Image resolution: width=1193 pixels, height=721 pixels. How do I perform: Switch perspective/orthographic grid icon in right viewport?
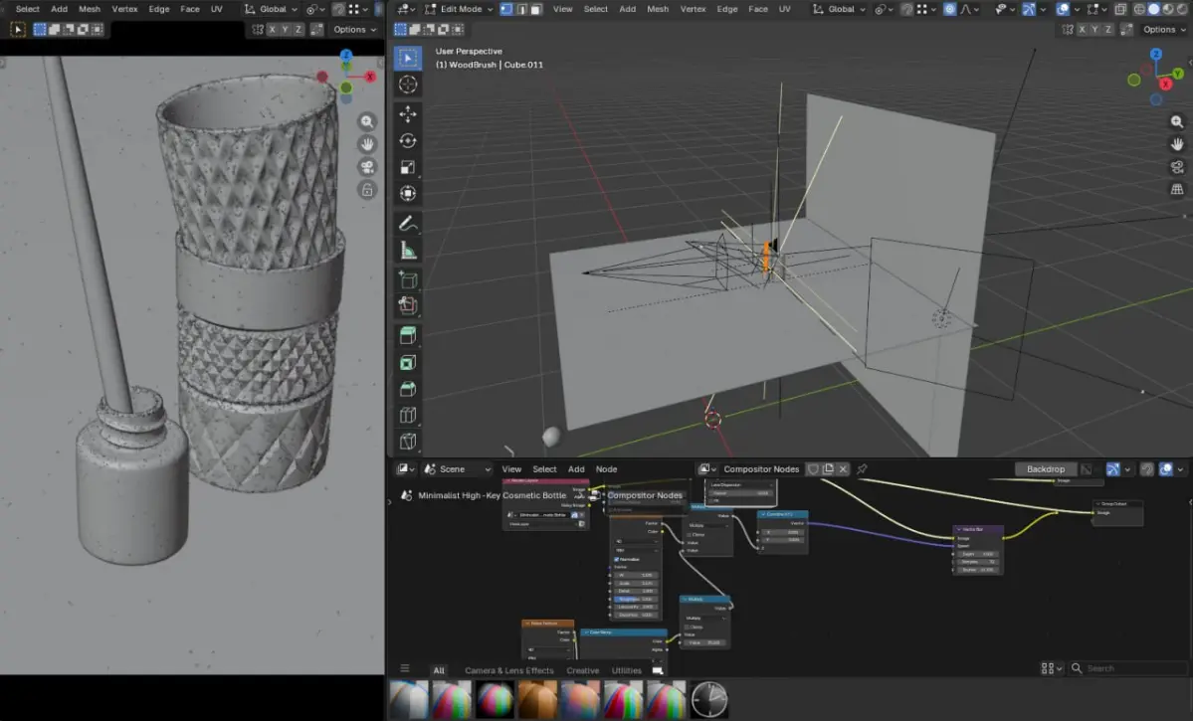point(1177,189)
